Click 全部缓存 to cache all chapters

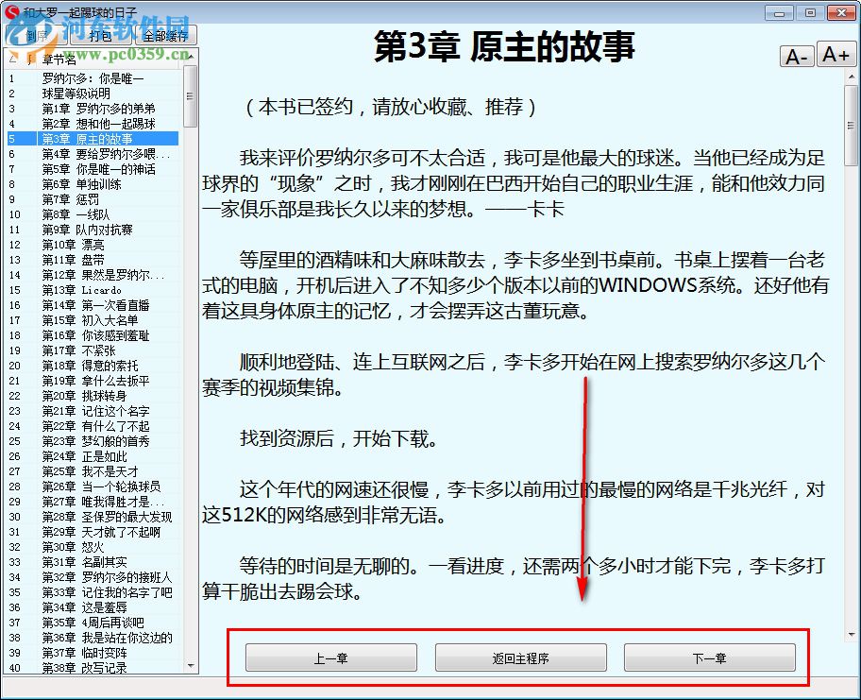pos(165,35)
